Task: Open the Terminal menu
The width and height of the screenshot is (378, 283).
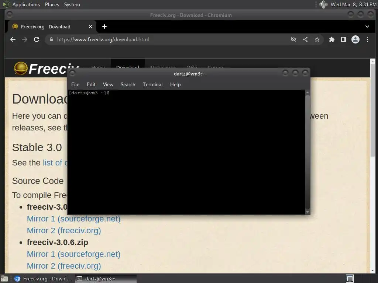Action: pyautogui.click(x=152, y=84)
